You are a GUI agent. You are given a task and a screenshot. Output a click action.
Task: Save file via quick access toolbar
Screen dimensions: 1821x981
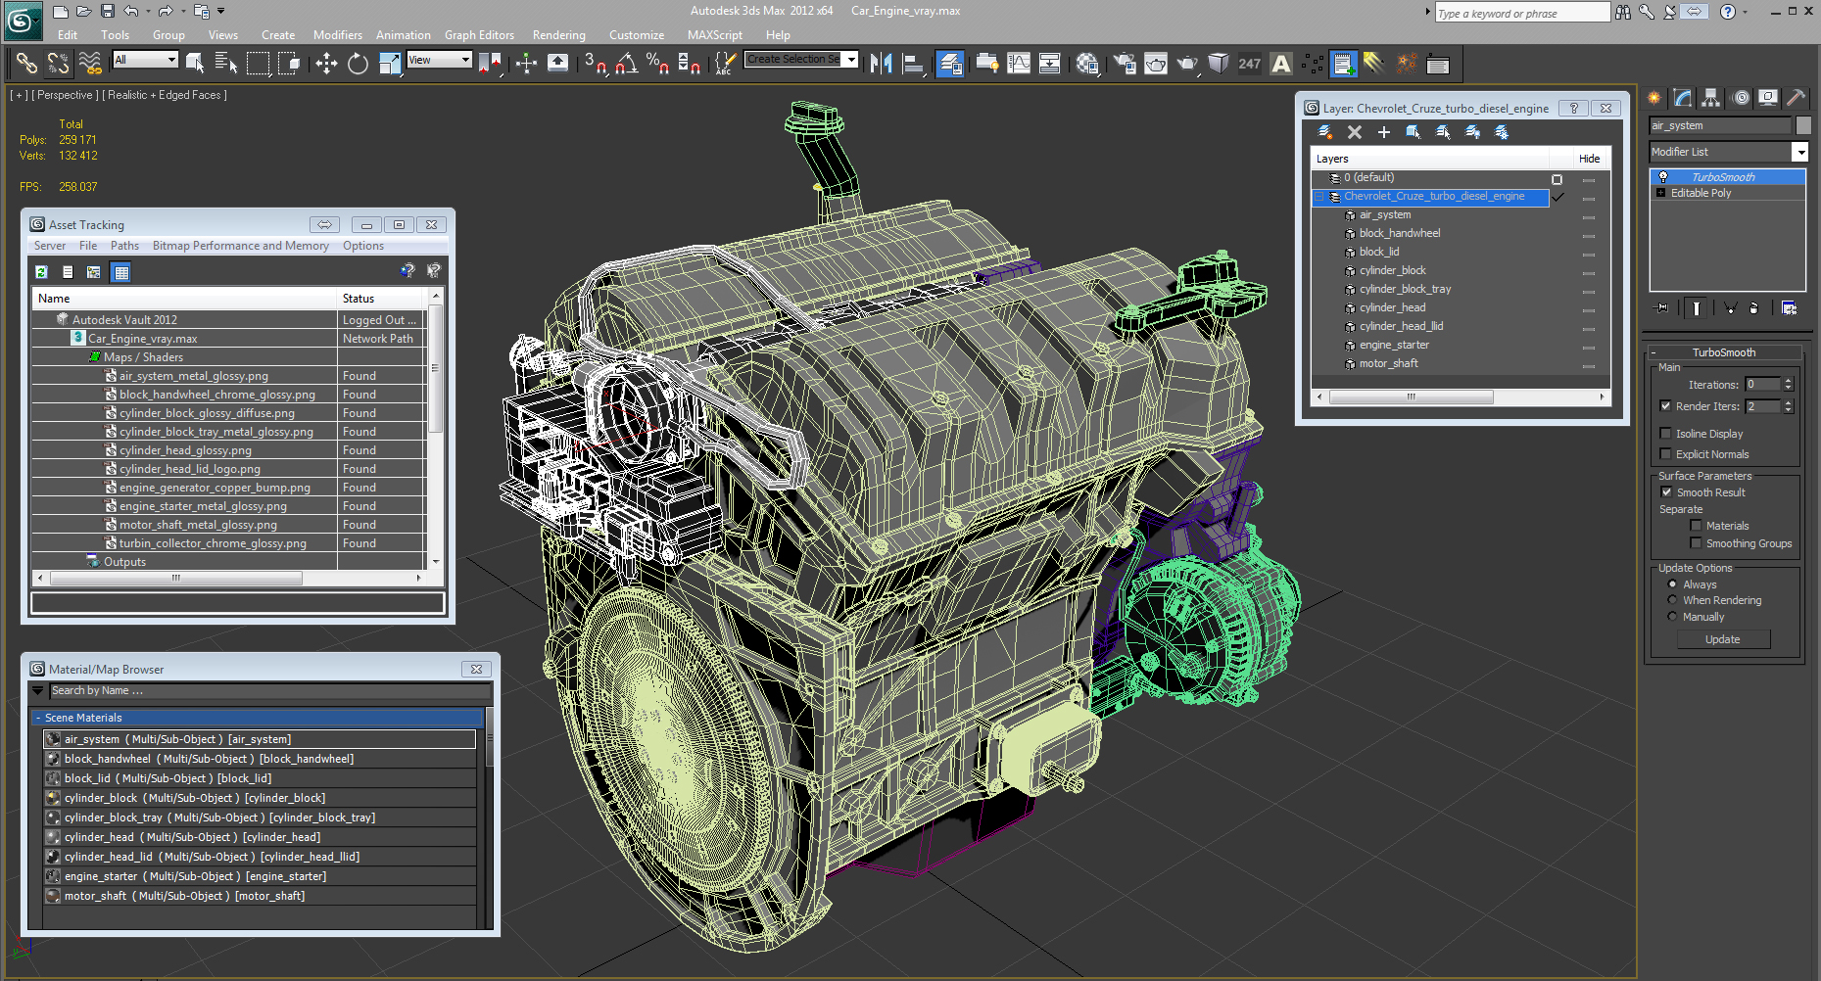(108, 11)
